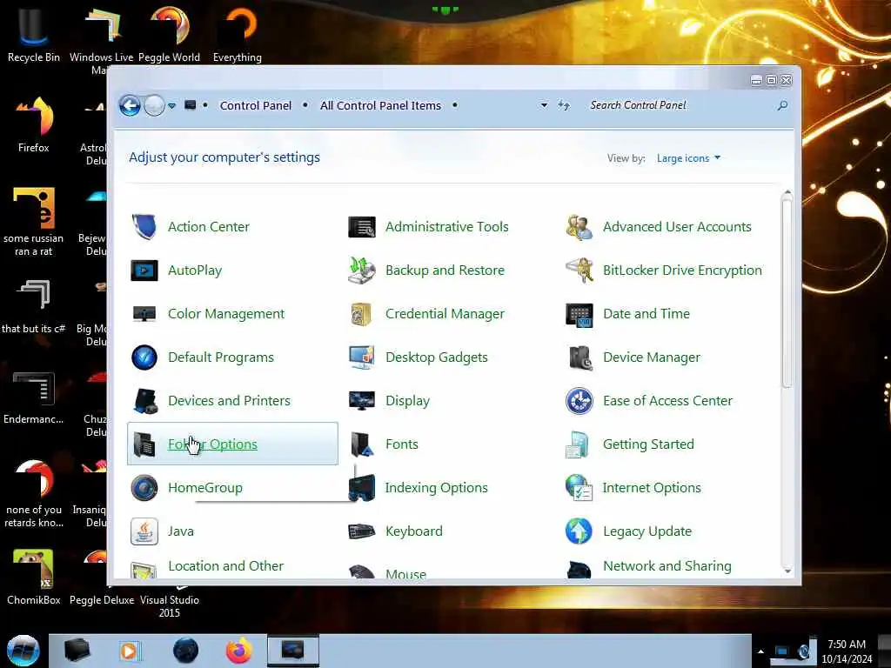Click the All Control Panel Items breadcrumb
The width and height of the screenshot is (891, 668).
[380, 105]
